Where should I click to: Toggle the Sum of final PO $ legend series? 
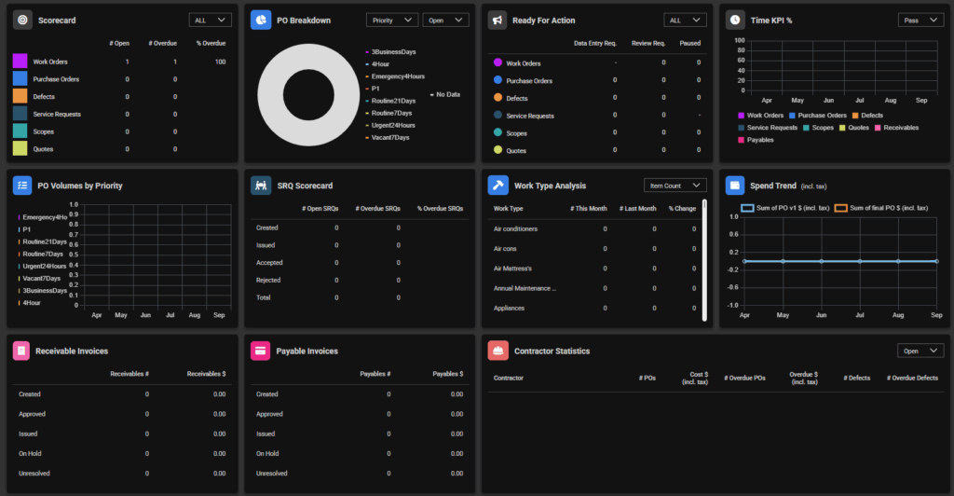(881, 208)
